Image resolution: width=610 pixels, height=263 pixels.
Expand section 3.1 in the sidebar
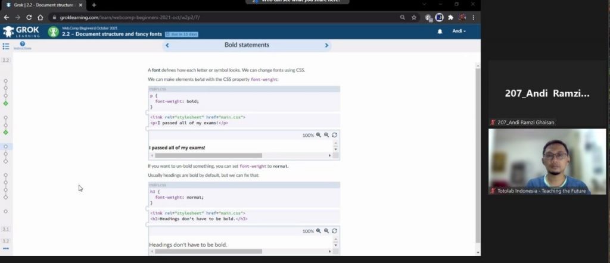[6, 229]
